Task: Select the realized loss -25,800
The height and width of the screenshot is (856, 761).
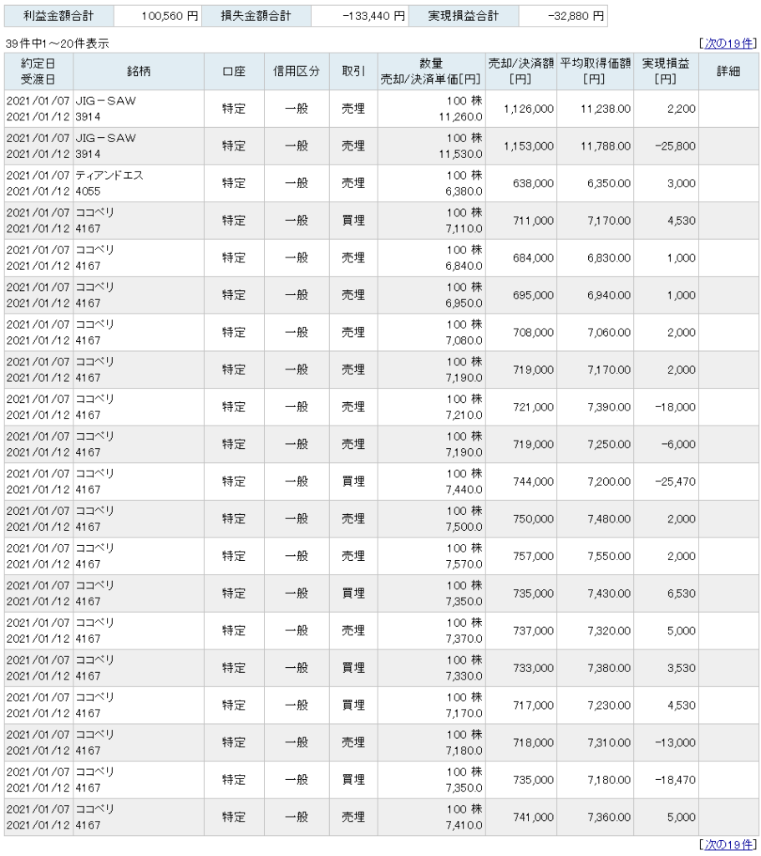Action: tap(675, 146)
